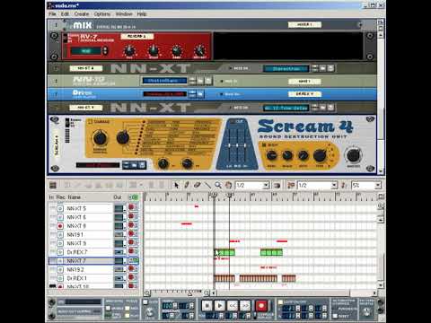431x323 pixels.
Task: Click the left loop locator in ruler
Action: [x=214, y=195]
